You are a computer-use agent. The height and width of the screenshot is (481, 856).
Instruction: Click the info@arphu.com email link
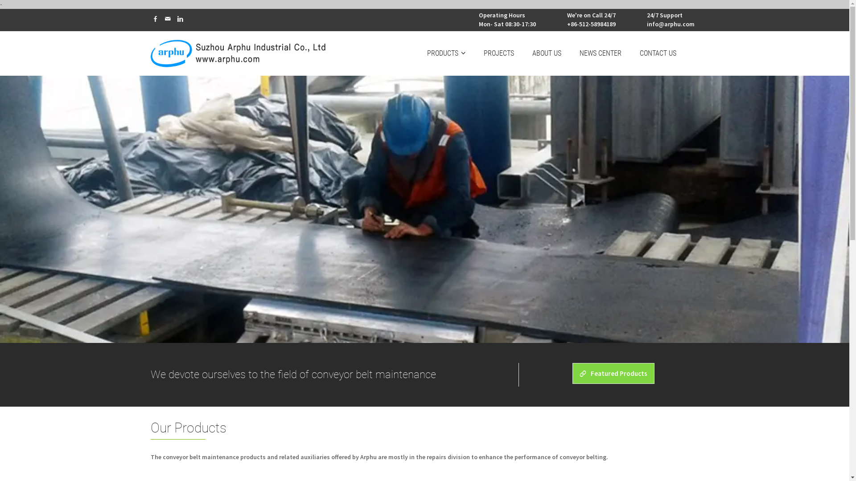pyautogui.click(x=670, y=24)
